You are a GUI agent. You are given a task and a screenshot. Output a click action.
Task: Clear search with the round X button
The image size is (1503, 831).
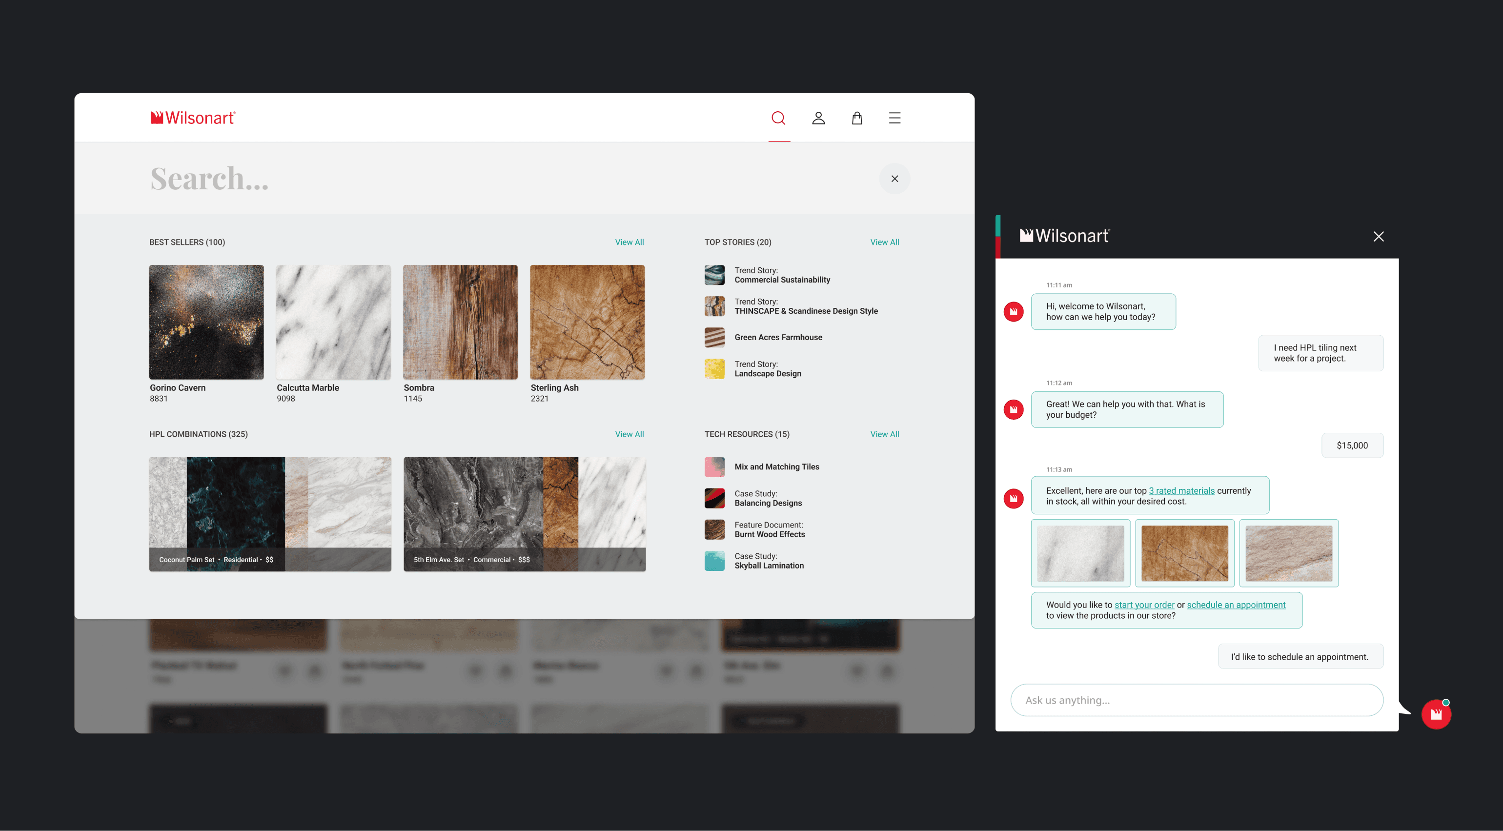tap(894, 179)
